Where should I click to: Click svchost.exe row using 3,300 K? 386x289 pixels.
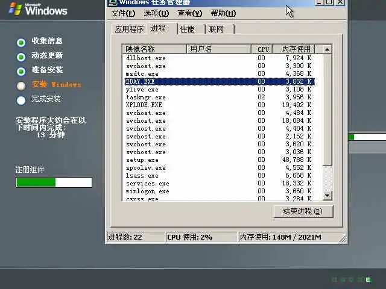220,66
